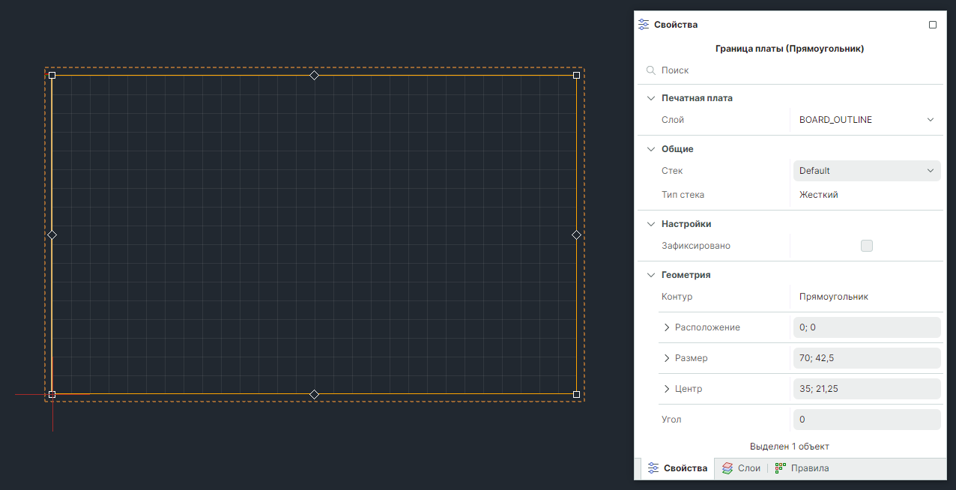Enable the Зафиксировано checkbox

coord(867,246)
